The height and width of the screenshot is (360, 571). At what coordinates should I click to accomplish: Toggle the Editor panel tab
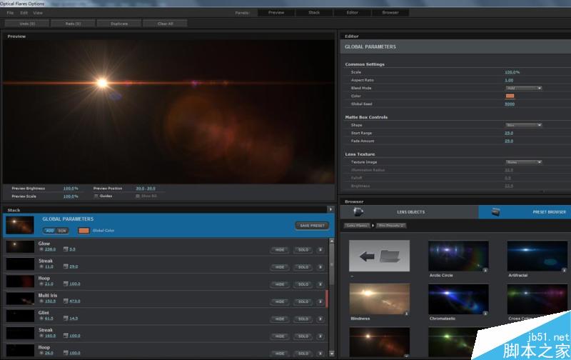pos(353,12)
